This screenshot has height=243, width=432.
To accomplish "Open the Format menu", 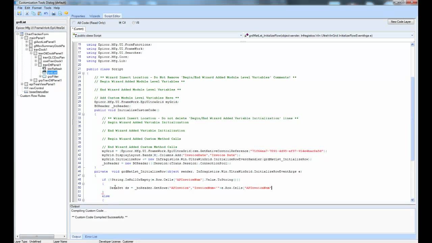I will click(37, 8).
